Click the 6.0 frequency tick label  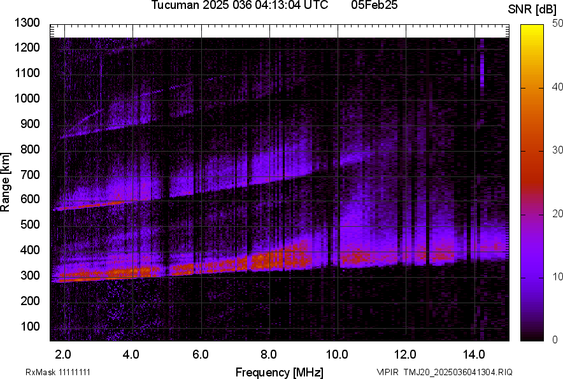coord(201,355)
